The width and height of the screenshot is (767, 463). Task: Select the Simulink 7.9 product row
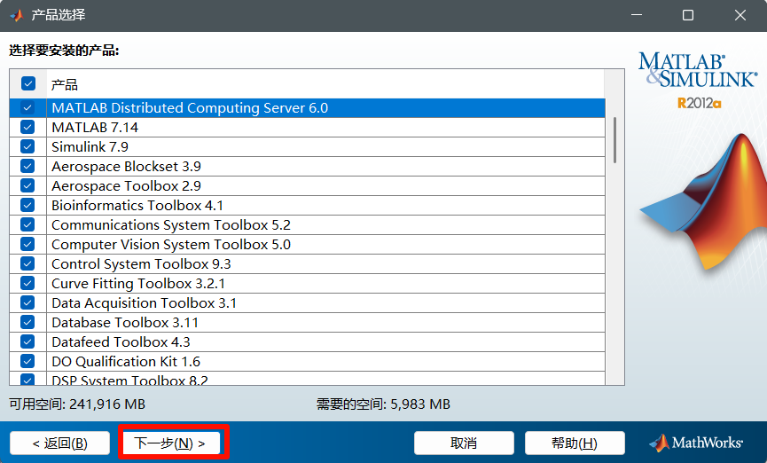(x=307, y=147)
